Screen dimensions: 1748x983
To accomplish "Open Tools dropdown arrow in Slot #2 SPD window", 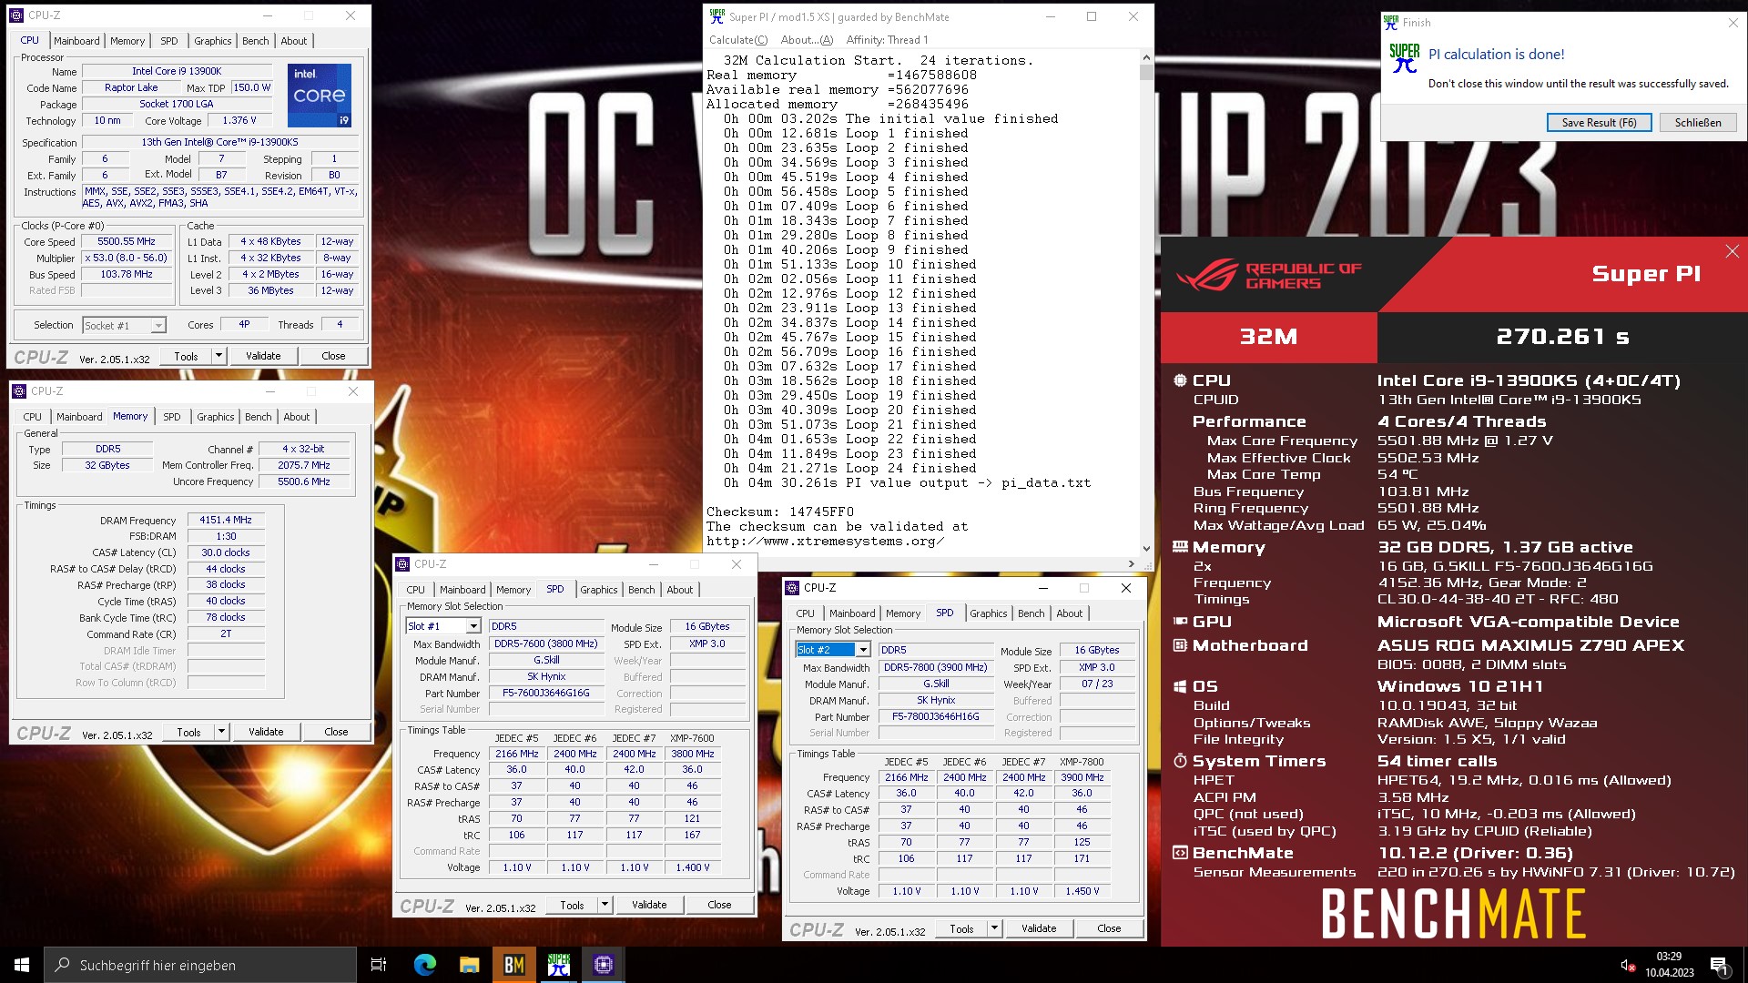I will tap(994, 928).
